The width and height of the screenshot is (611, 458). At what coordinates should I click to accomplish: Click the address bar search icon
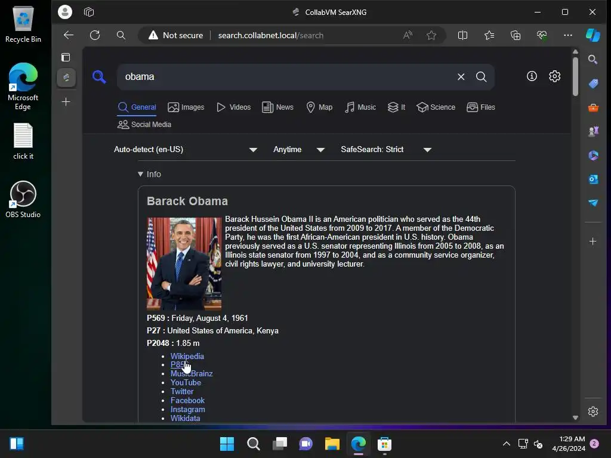pyautogui.click(x=121, y=35)
